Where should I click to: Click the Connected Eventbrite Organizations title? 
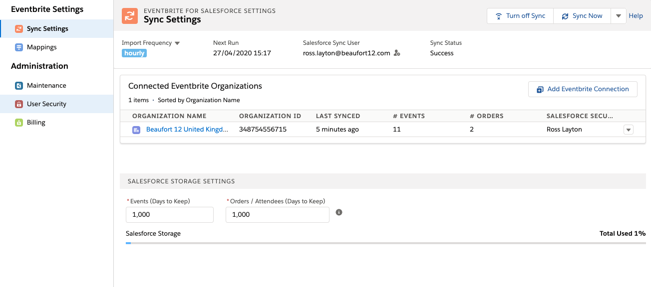pos(195,86)
